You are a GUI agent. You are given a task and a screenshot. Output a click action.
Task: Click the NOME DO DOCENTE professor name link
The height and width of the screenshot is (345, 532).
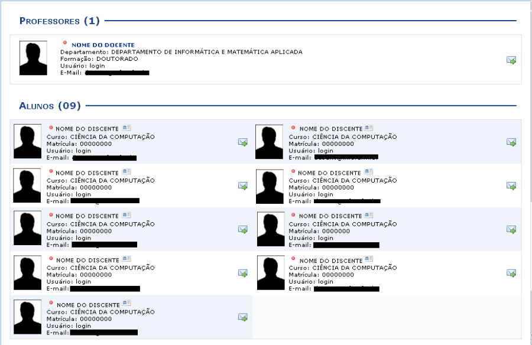tap(103, 45)
